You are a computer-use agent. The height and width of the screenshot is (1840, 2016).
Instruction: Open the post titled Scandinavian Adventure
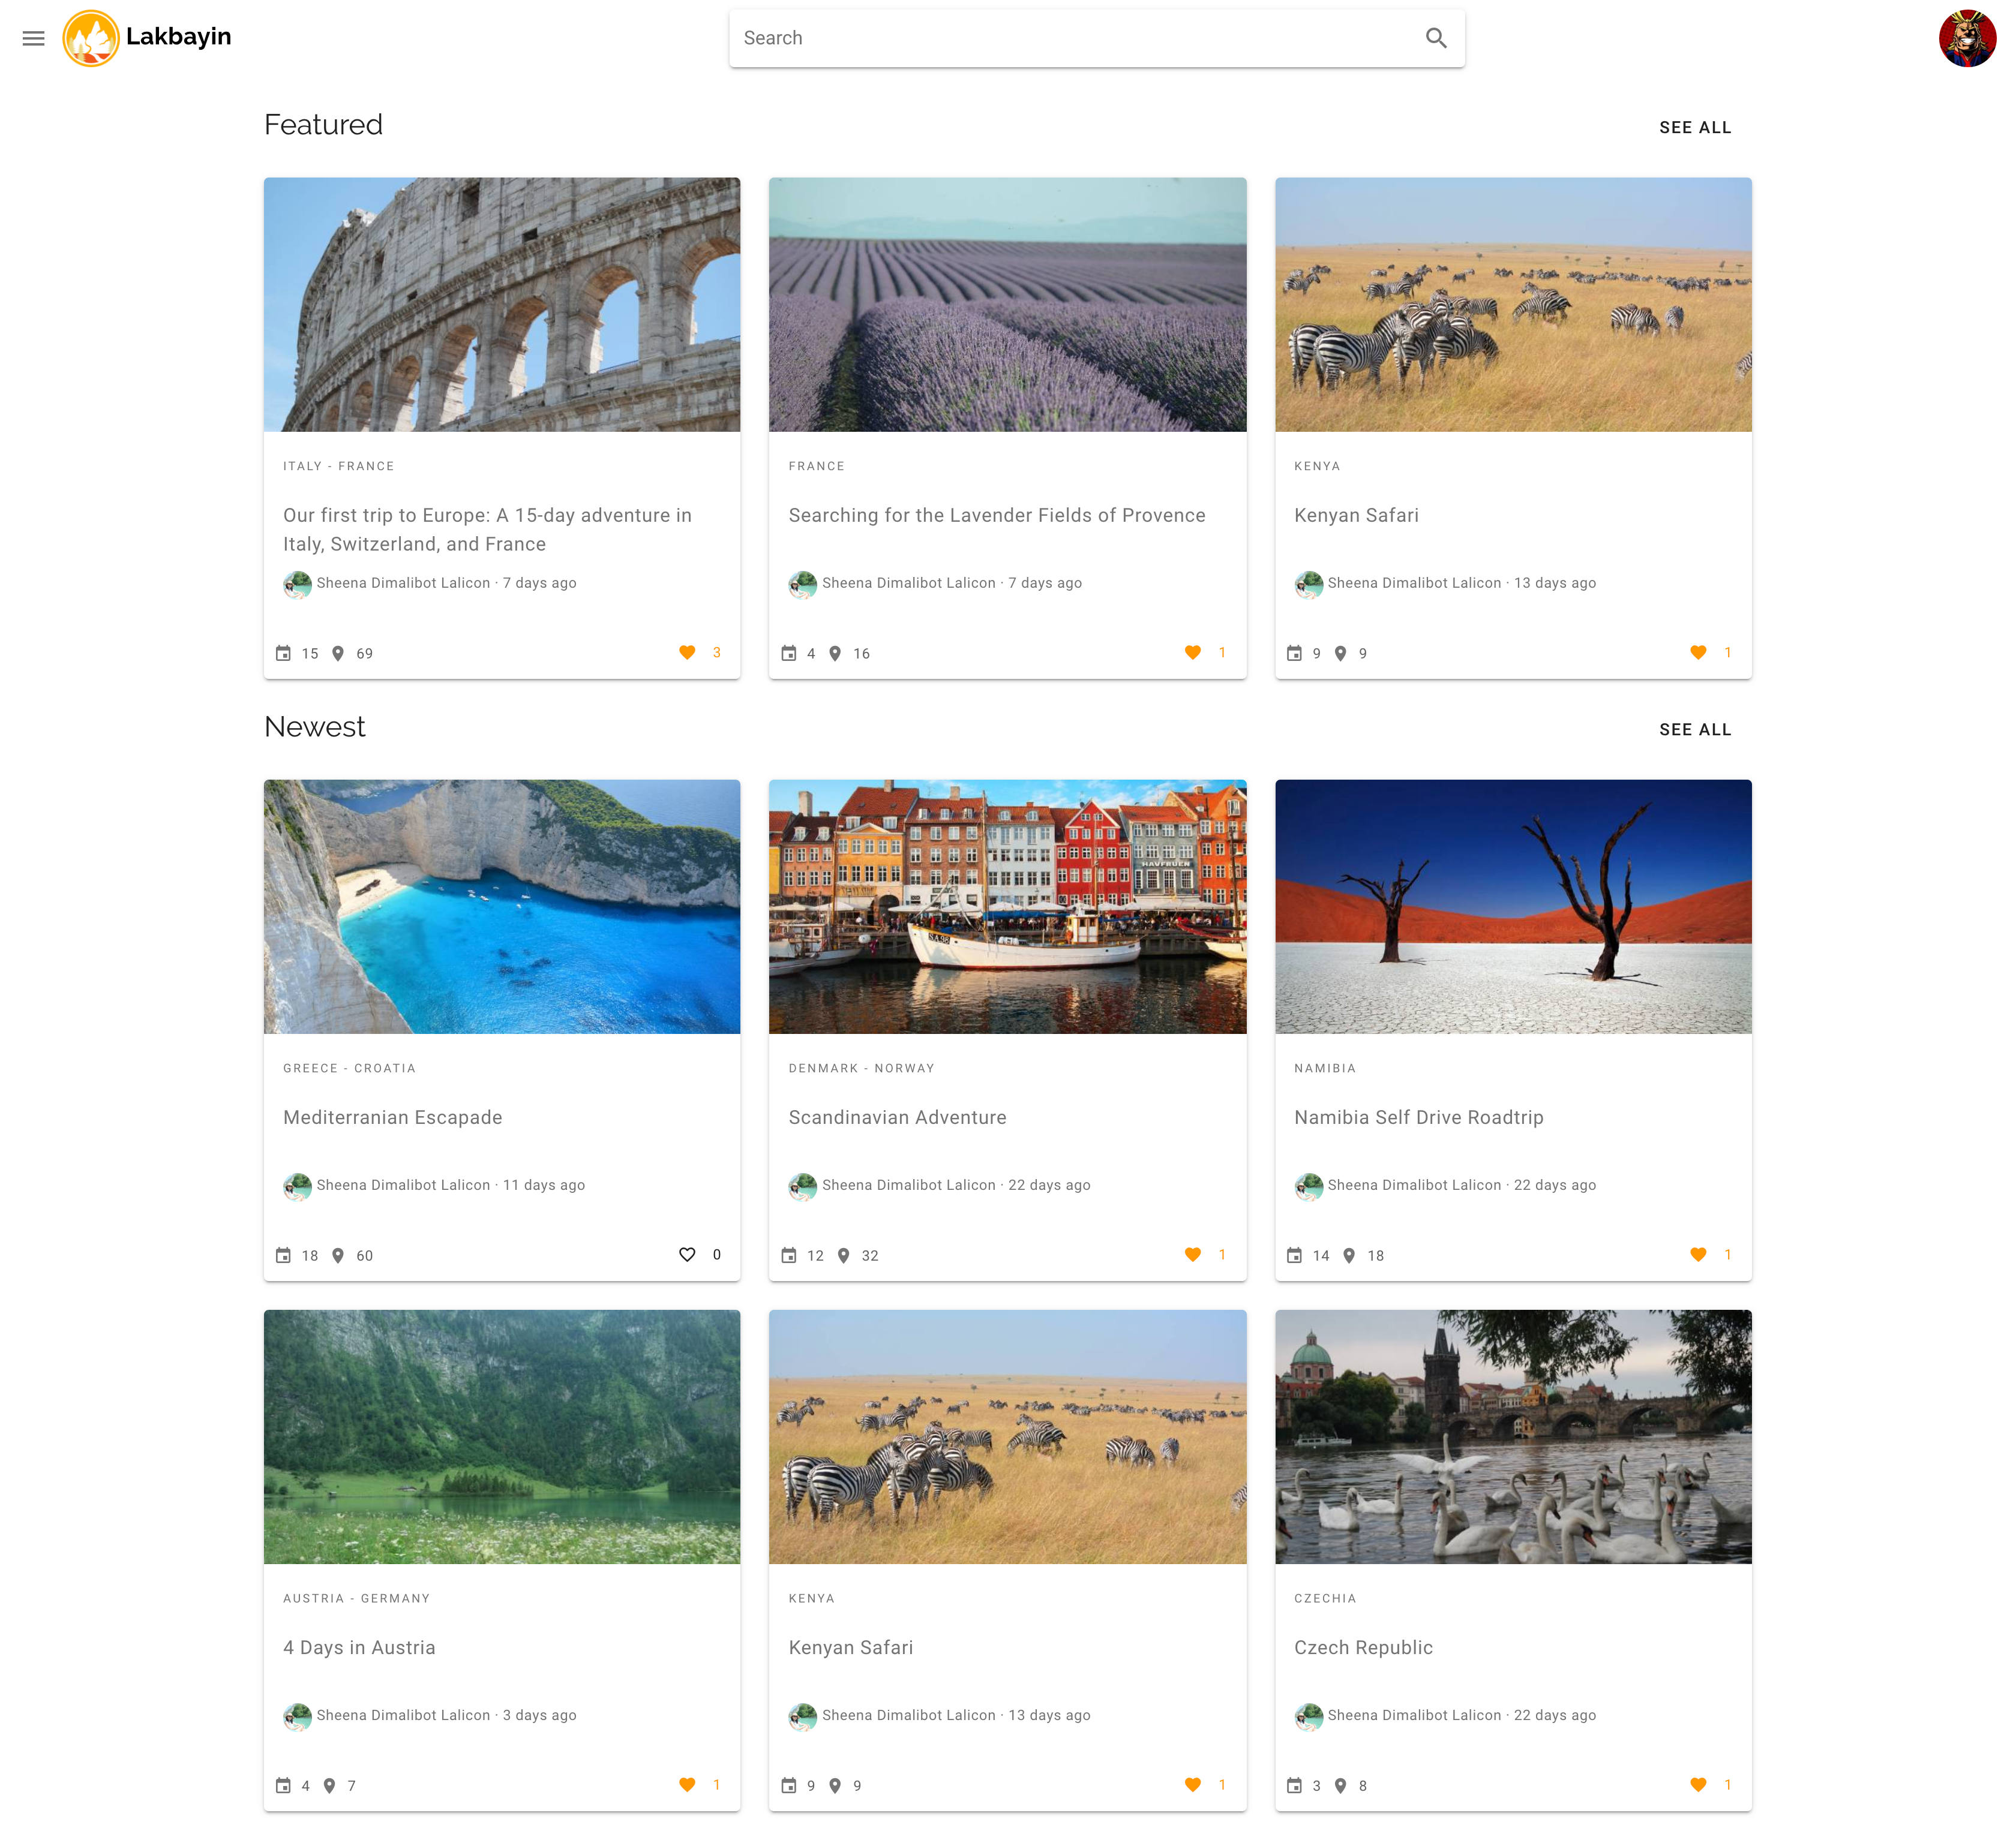coord(897,1117)
